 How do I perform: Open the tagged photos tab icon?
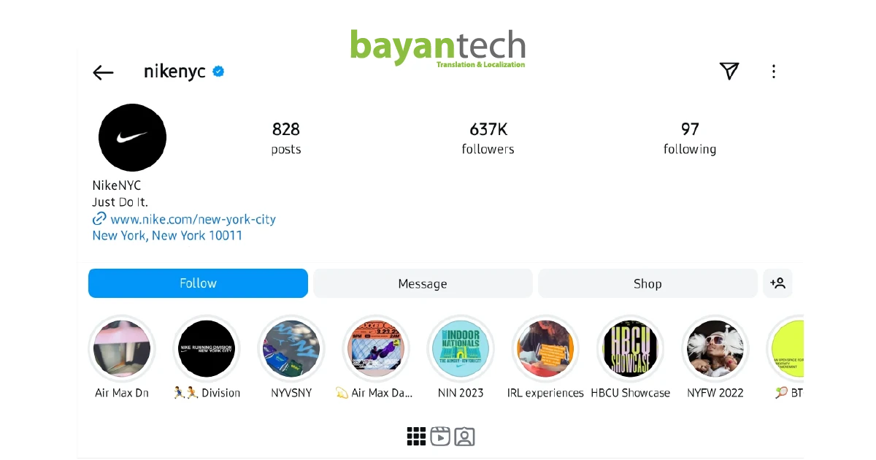coord(464,437)
